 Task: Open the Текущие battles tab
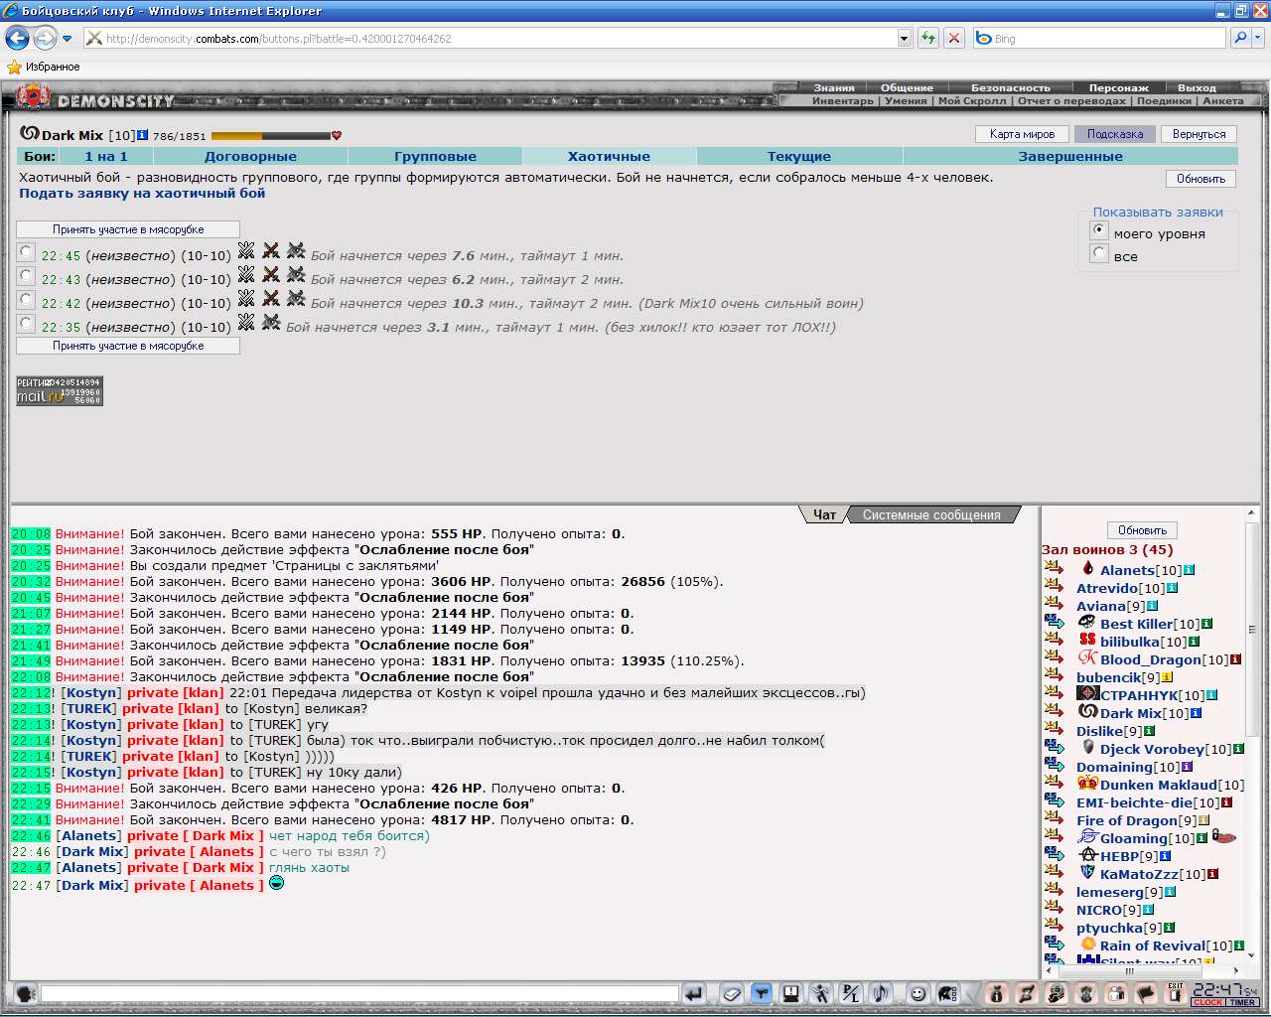tap(799, 156)
